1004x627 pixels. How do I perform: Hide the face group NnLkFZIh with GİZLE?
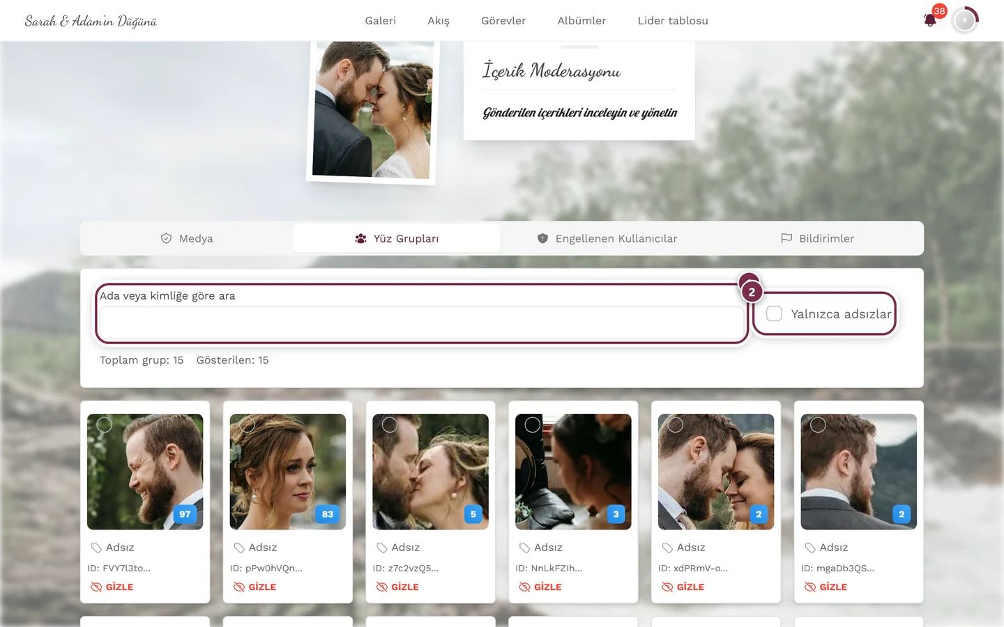[x=540, y=587]
